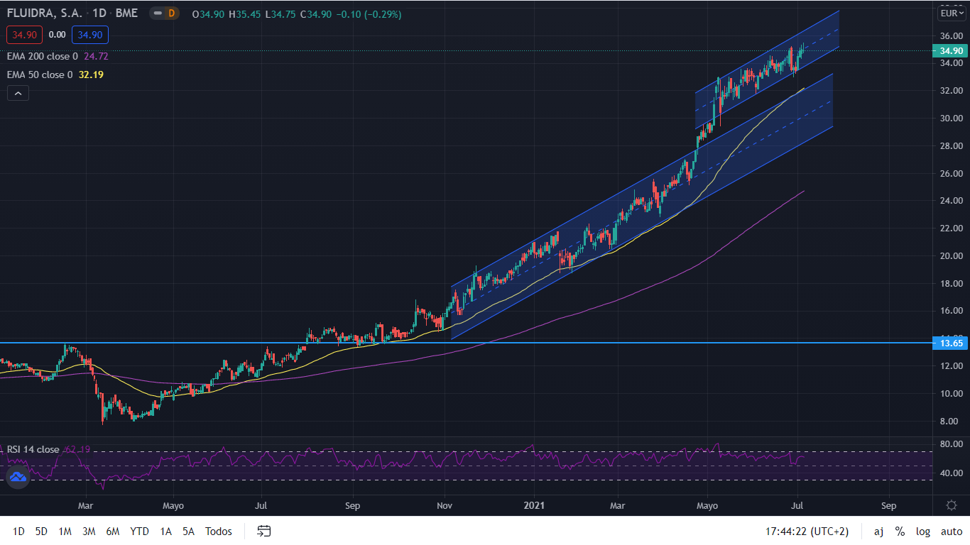Collapse the indicator legend with chevron
This screenshot has width=970, height=545.
(x=18, y=93)
